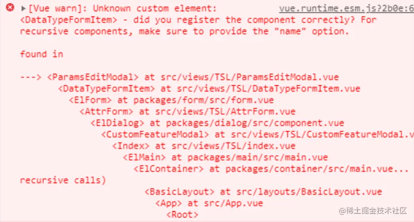Open the vue.runtime.esm.js source link
The width and height of the screenshot is (414, 222).
[346, 8]
